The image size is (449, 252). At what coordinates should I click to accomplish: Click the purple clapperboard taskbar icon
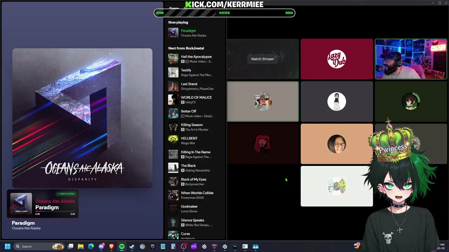pos(194,246)
